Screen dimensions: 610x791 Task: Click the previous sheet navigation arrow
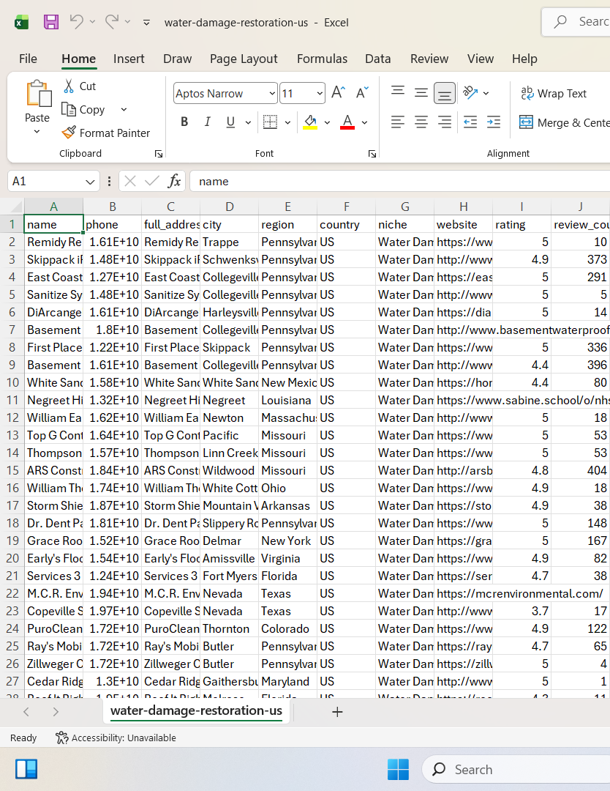point(27,712)
